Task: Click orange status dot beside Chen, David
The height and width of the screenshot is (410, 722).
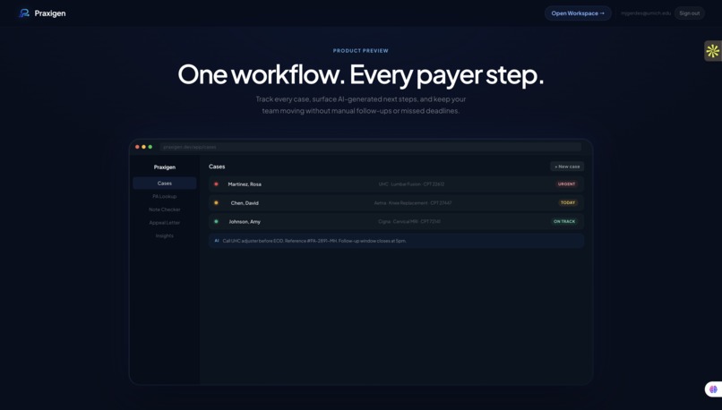Action: [x=216, y=202]
